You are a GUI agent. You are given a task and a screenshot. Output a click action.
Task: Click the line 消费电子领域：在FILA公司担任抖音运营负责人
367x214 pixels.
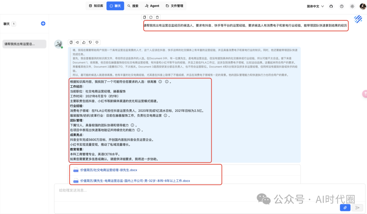point(137,111)
